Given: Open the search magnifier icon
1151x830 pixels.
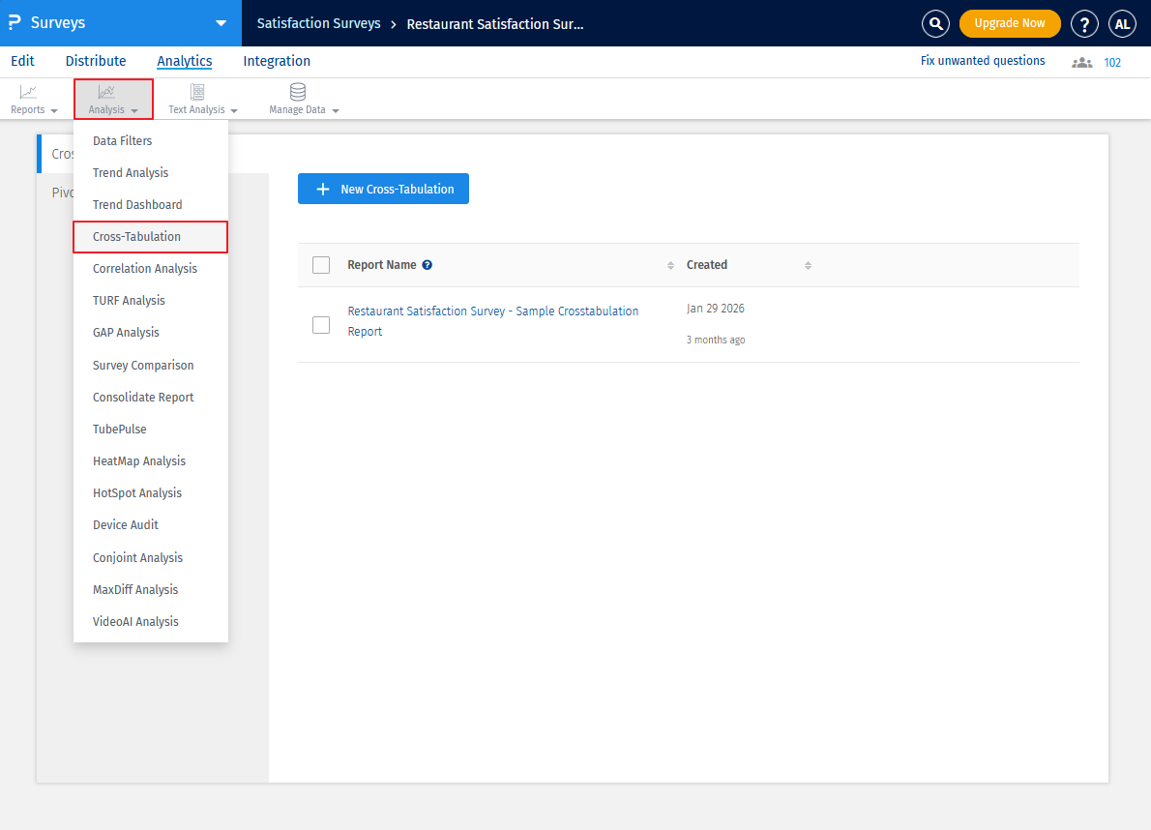Looking at the screenshot, I should click(935, 23).
